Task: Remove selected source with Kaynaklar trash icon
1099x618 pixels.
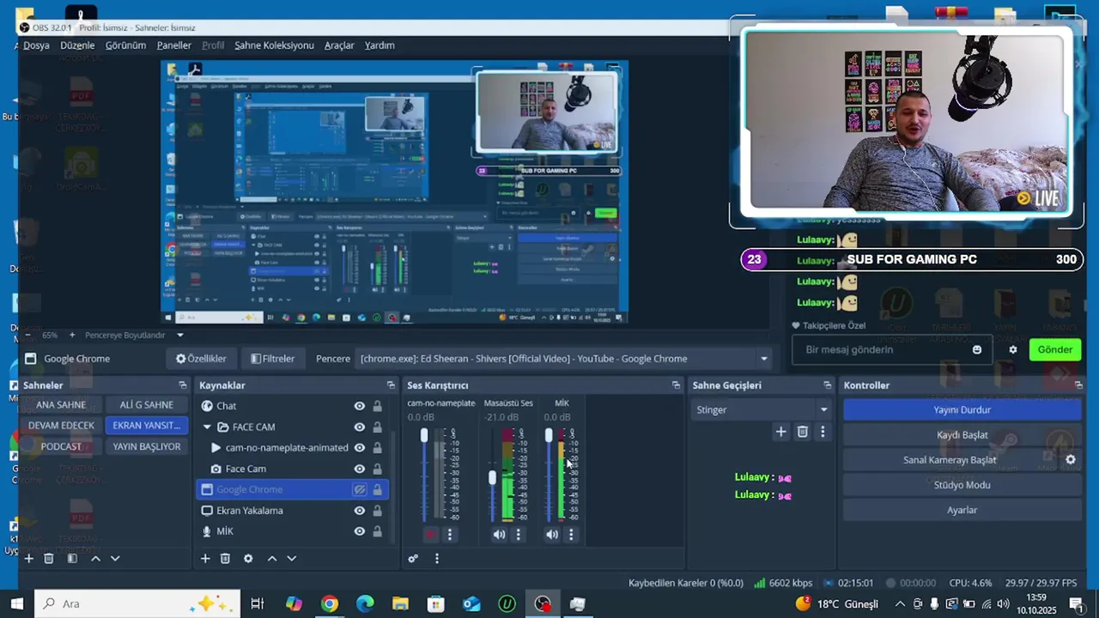Action: [225, 558]
